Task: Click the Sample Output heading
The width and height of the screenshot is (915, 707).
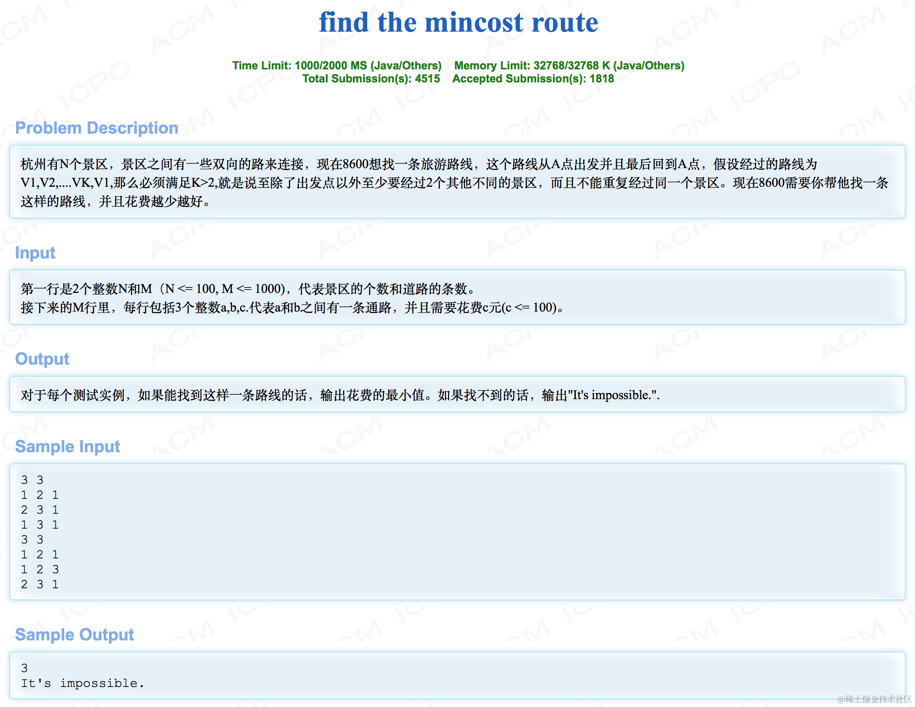Action: (x=74, y=635)
